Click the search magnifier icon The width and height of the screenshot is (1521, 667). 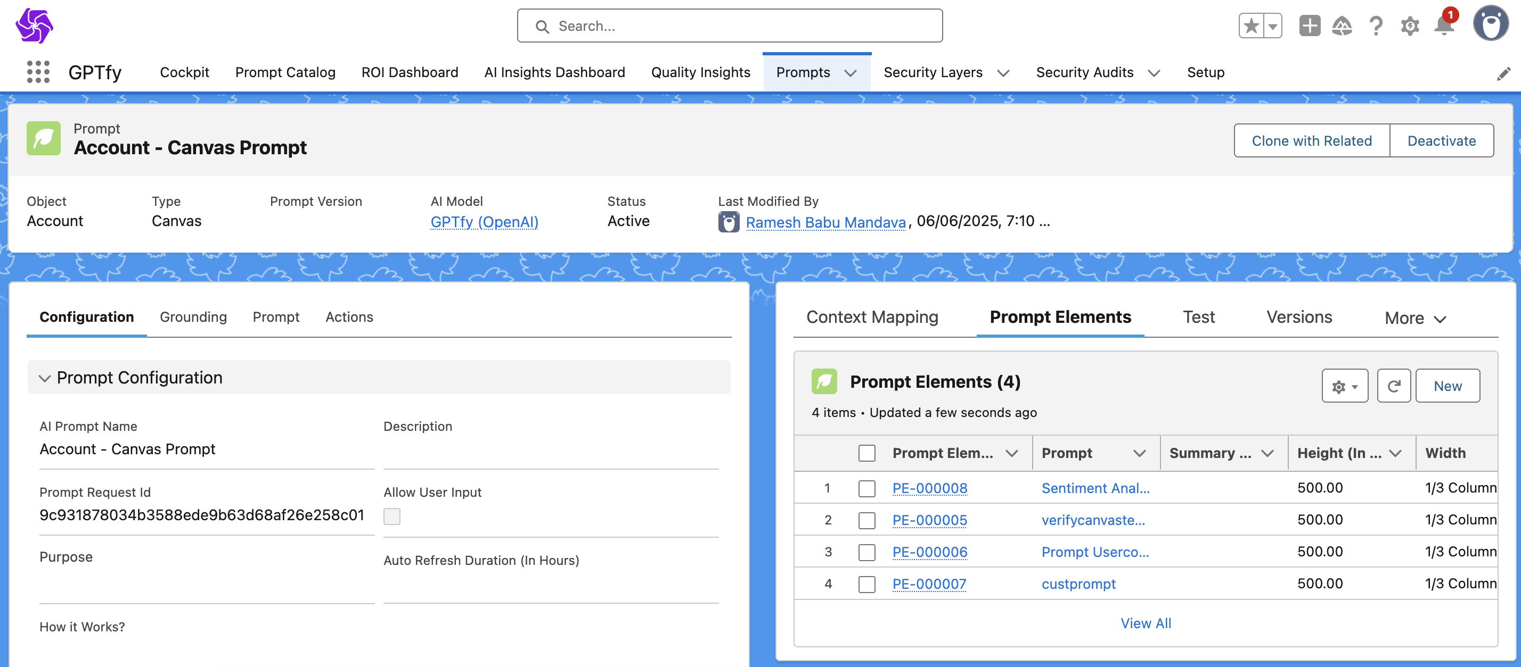point(542,27)
